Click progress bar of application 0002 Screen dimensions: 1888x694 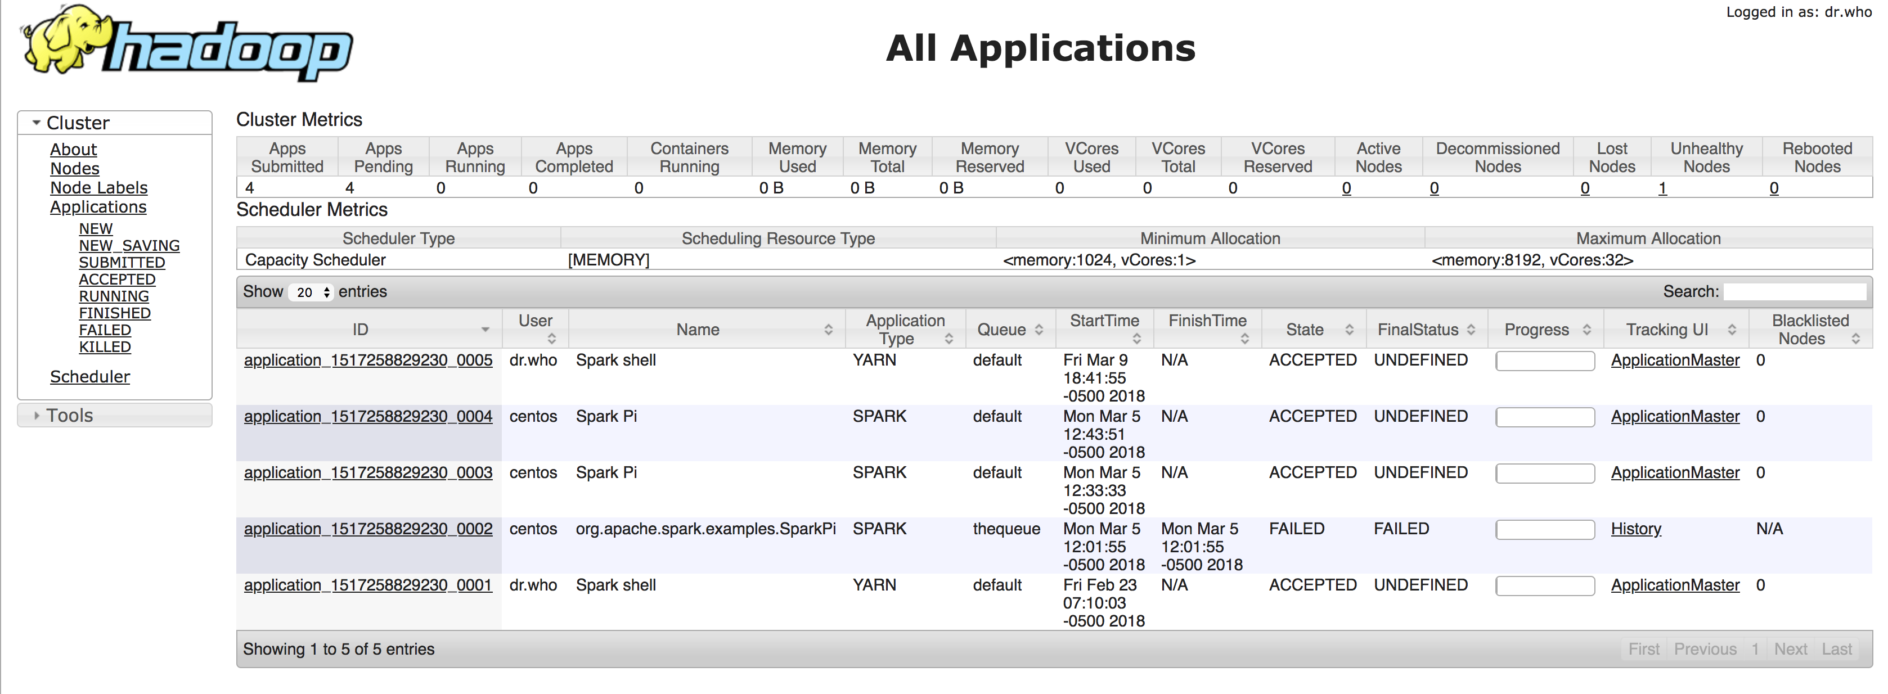click(1545, 530)
